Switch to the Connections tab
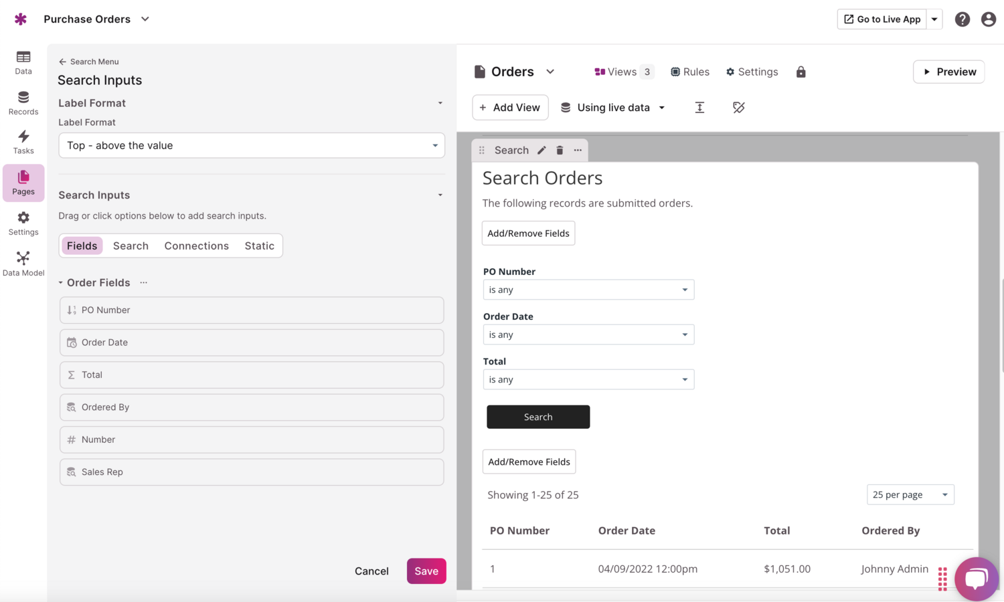Image resolution: width=1004 pixels, height=602 pixels. (196, 246)
